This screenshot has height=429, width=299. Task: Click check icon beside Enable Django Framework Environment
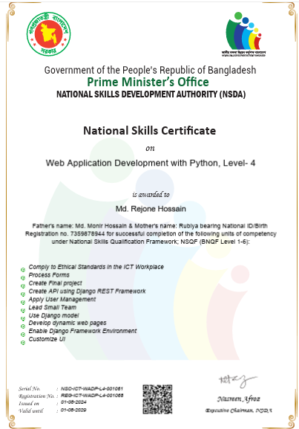[23, 335]
